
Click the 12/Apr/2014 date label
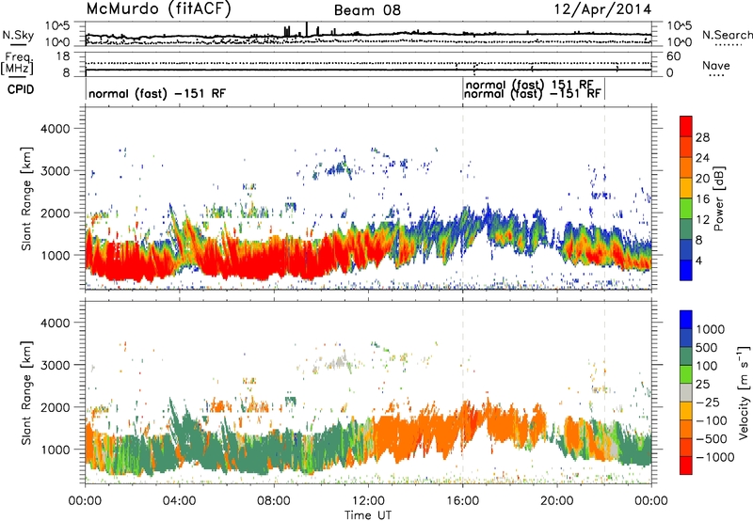602,9
